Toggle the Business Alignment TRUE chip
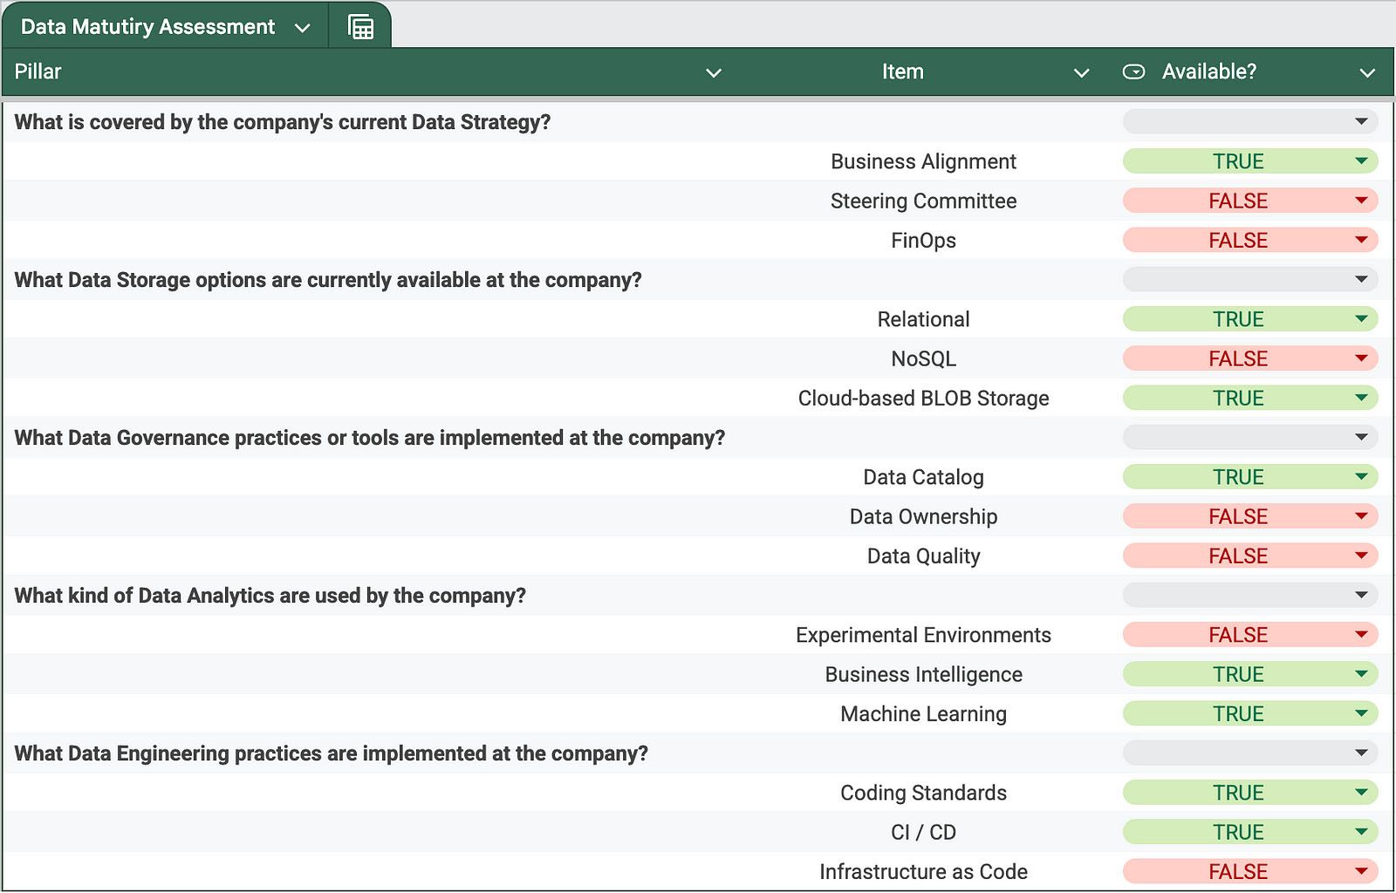The width and height of the screenshot is (1396, 893). coord(1237,161)
